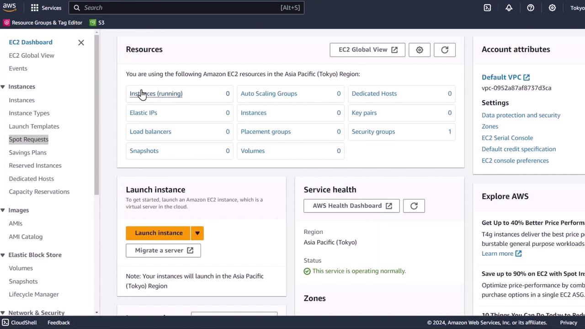Open S3 bookmark in the favorites bar

tap(97, 22)
